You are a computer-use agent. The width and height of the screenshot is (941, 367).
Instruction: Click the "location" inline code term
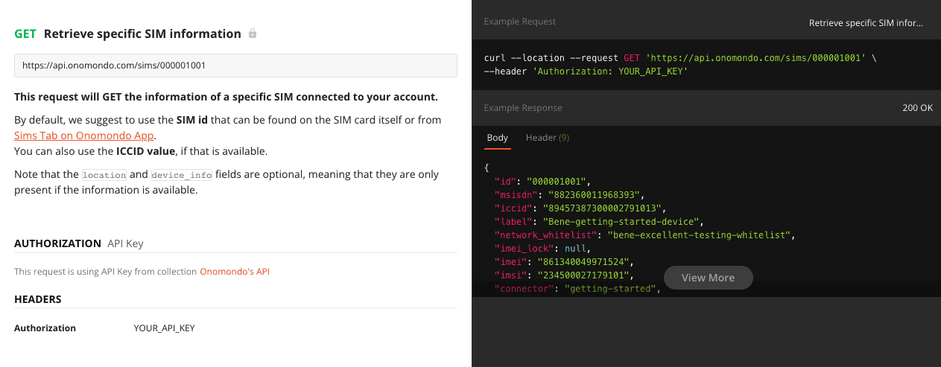(104, 175)
